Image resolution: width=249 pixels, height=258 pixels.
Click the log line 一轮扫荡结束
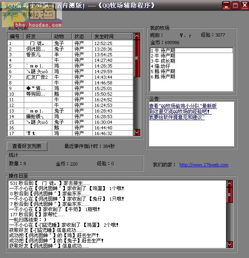click(x=28, y=220)
